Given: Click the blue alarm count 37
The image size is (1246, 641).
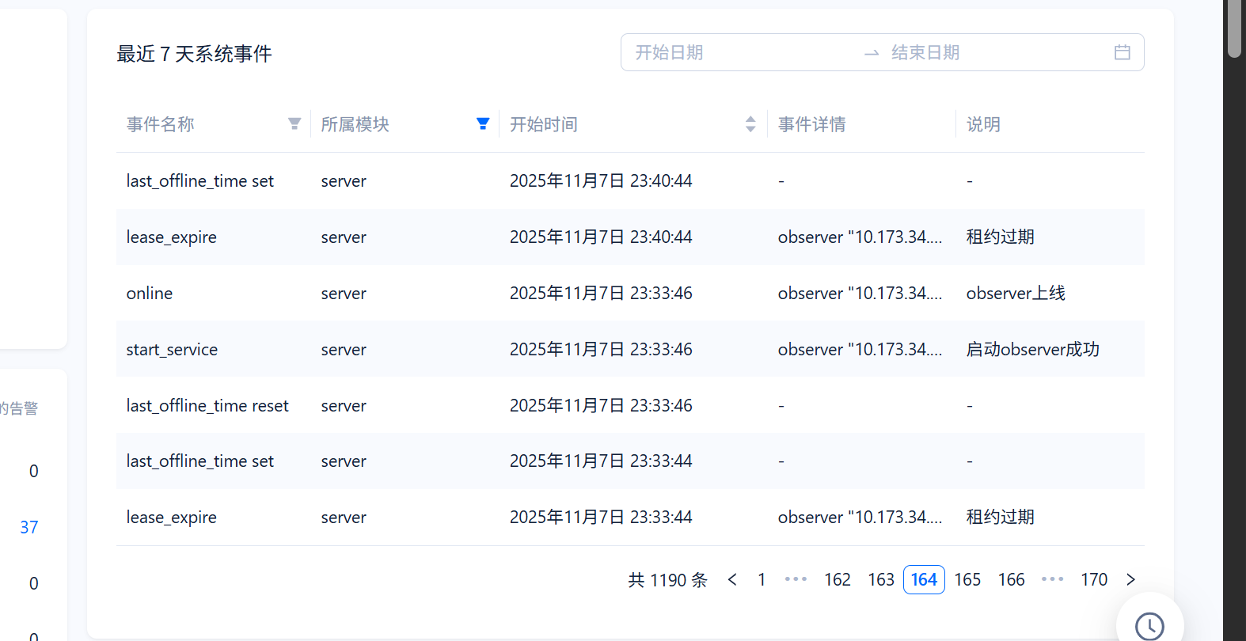Looking at the screenshot, I should click(x=29, y=528).
